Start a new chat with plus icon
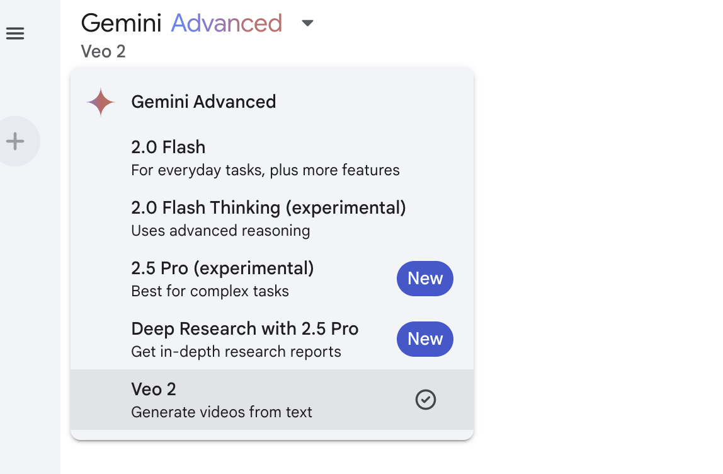The image size is (723, 474). coord(15,141)
